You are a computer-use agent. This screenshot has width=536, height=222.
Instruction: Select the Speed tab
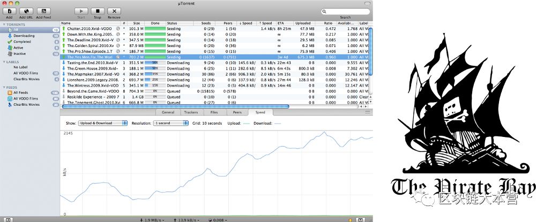pyautogui.click(x=260, y=112)
